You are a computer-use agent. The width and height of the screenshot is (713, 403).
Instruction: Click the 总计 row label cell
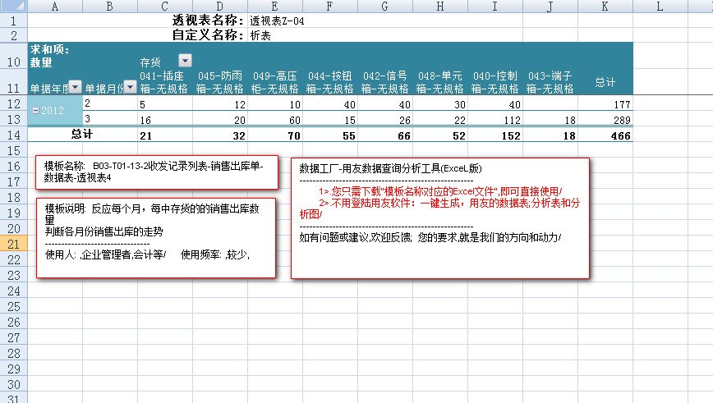click(x=82, y=135)
